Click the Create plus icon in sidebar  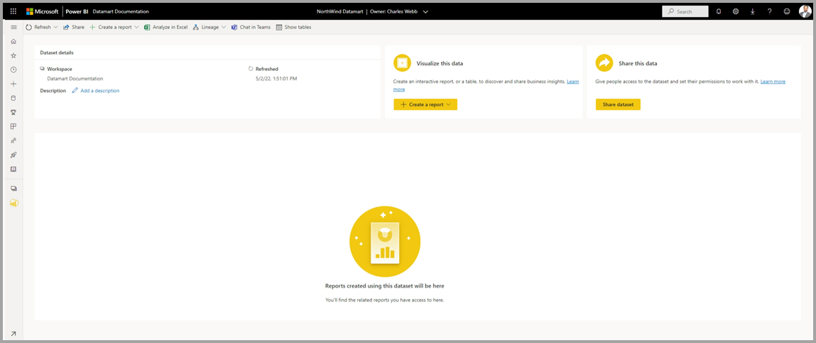tap(13, 84)
